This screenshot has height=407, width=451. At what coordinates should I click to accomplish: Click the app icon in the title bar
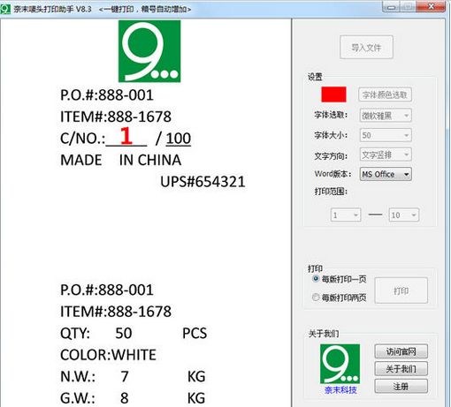[5, 9]
